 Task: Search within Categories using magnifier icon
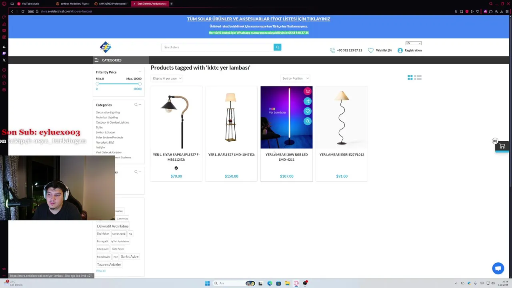tap(136, 105)
